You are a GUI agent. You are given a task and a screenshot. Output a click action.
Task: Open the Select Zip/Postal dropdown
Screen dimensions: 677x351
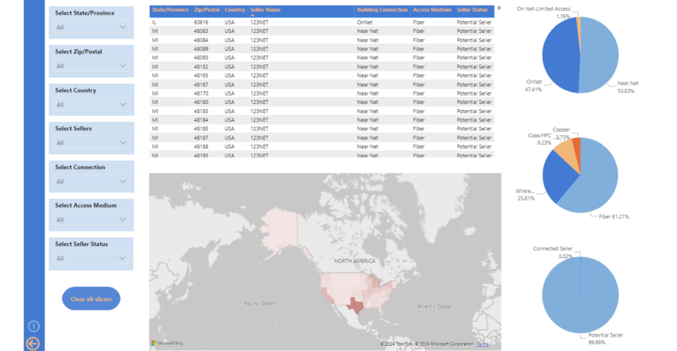[91, 66]
